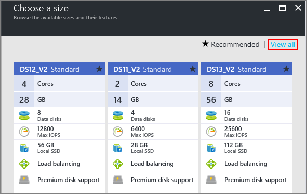Click the Max IOPS gauge icon in DS13_V2
The width and height of the screenshot is (307, 194).
[211, 132]
